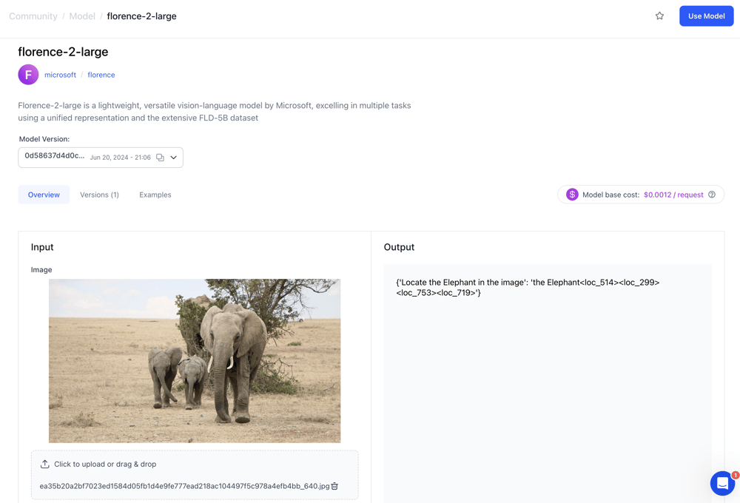
Task: Go to Community in the breadcrumb
Action: (33, 16)
